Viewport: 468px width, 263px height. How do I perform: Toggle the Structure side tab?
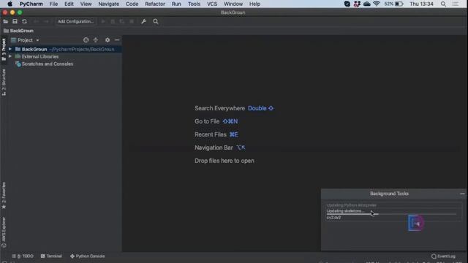(x=4, y=83)
